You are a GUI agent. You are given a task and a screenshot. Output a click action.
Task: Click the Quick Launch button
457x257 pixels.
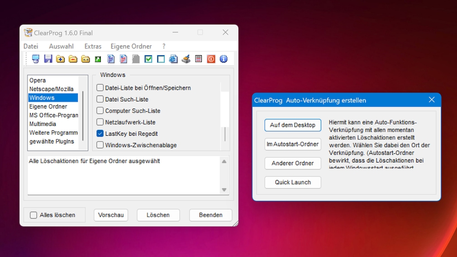(x=293, y=182)
